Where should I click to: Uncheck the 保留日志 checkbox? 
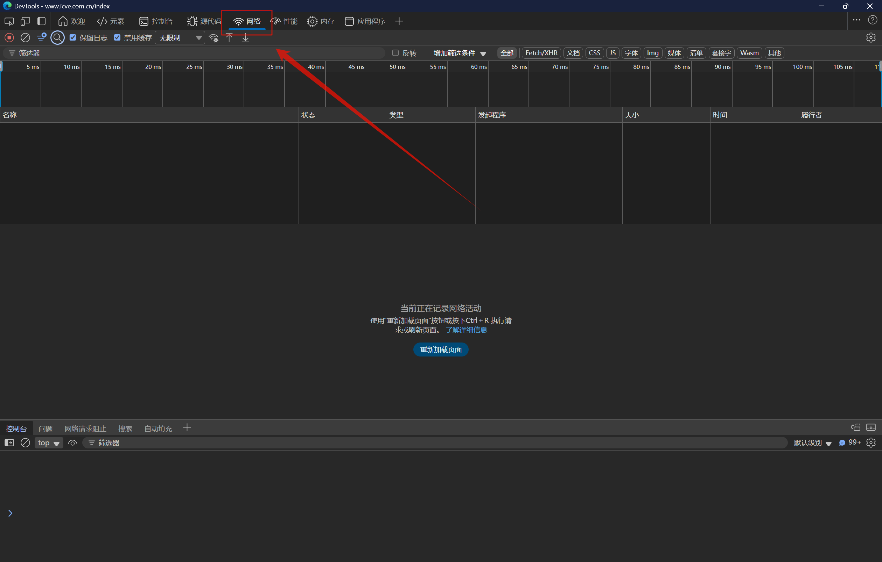pos(73,38)
